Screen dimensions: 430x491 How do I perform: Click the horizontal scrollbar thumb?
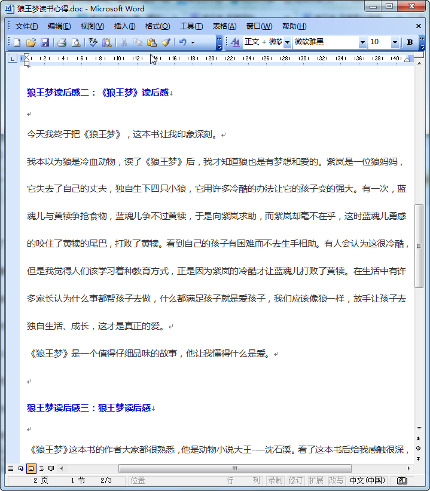[x=235, y=468]
